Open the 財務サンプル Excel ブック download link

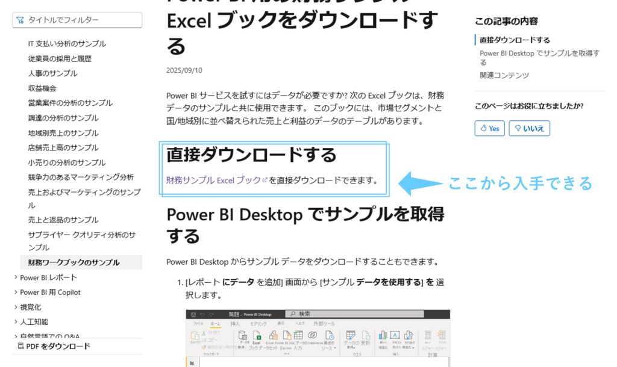coord(213,180)
